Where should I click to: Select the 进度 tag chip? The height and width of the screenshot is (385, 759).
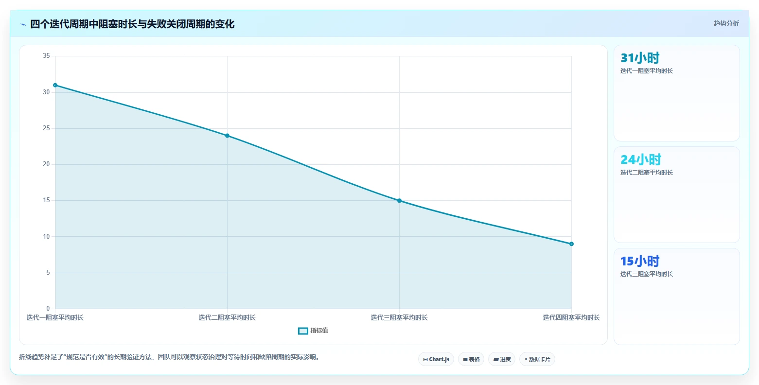coord(502,359)
